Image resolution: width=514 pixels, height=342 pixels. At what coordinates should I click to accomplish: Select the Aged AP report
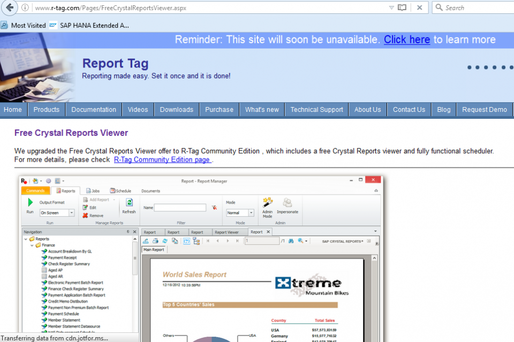52,270
